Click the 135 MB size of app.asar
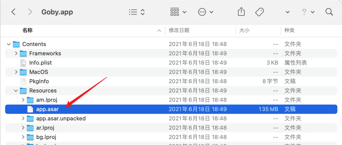The height and width of the screenshot is (145, 342). pos(268,109)
